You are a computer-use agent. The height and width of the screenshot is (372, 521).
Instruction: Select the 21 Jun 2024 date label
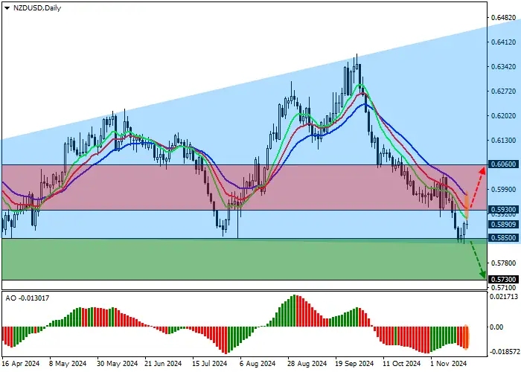(x=163, y=364)
